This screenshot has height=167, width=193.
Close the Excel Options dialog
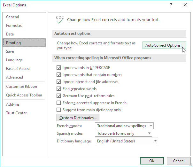coord(185,5)
